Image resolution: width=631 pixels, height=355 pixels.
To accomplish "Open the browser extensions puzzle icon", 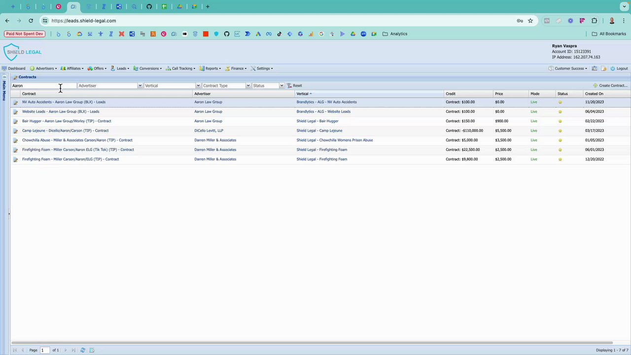I will [x=594, y=21].
